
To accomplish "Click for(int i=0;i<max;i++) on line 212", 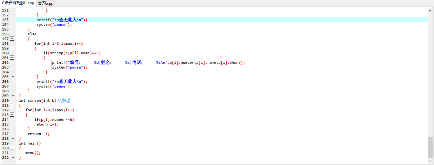I will [x=50, y=110].
